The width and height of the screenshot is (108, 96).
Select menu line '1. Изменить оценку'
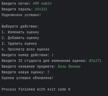pos(20,32)
